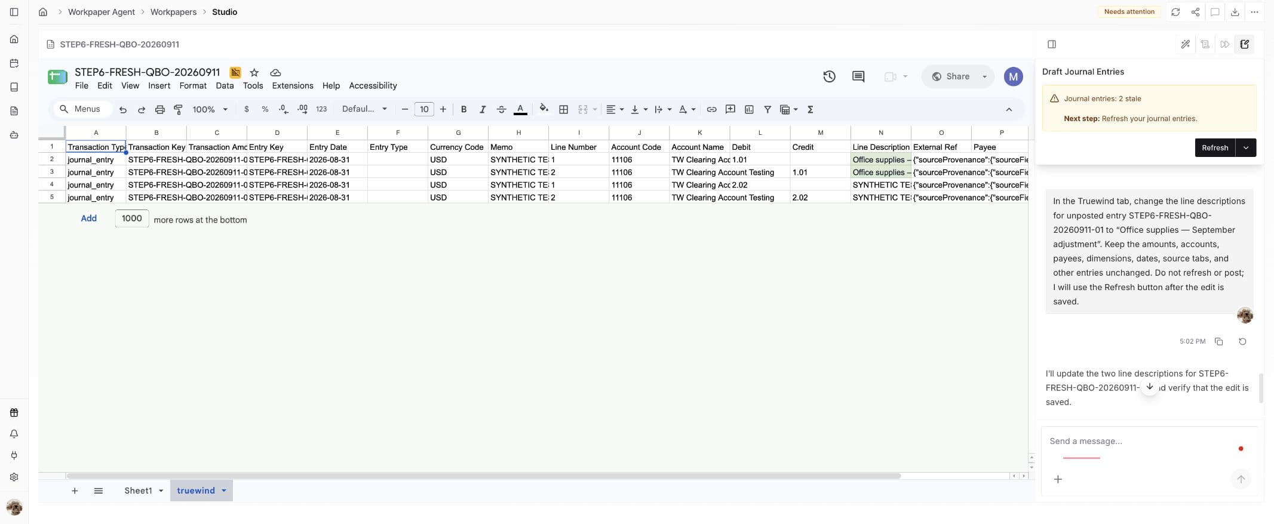
Task: Open the fill color picker
Action: point(544,109)
